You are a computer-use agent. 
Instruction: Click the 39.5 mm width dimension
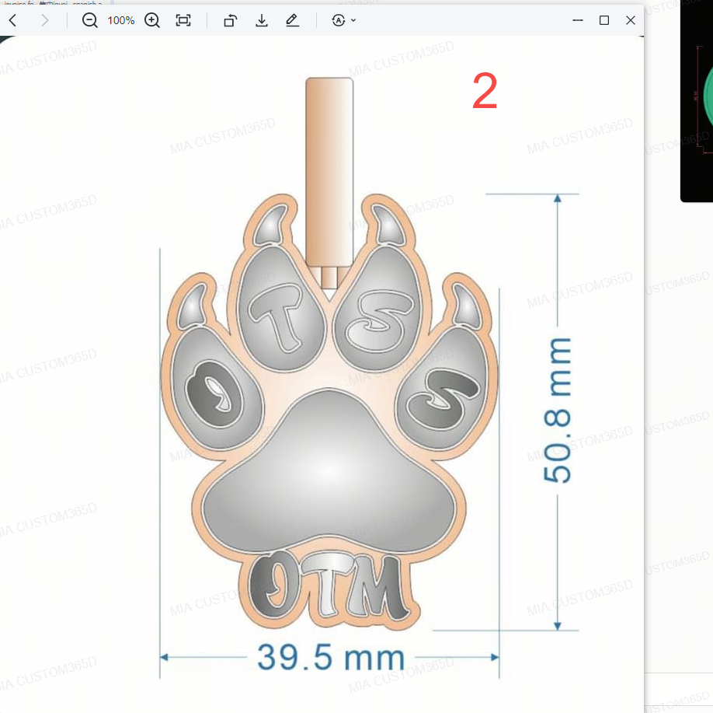pos(330,658)
